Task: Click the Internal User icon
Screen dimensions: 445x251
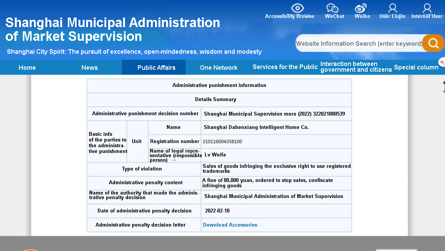Action: [x=427, y=8]
